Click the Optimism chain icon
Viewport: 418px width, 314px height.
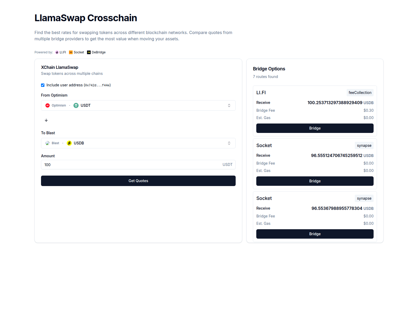click(x=48, y=105)
